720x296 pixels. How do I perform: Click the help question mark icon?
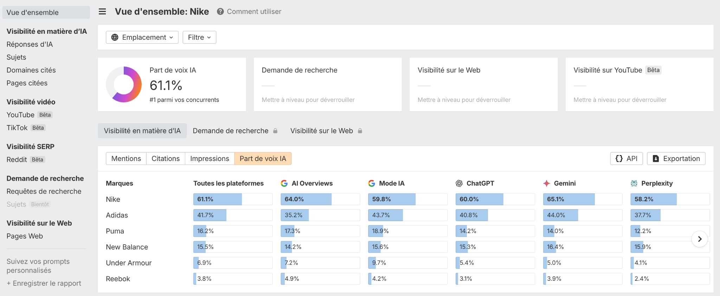(220, 12)
